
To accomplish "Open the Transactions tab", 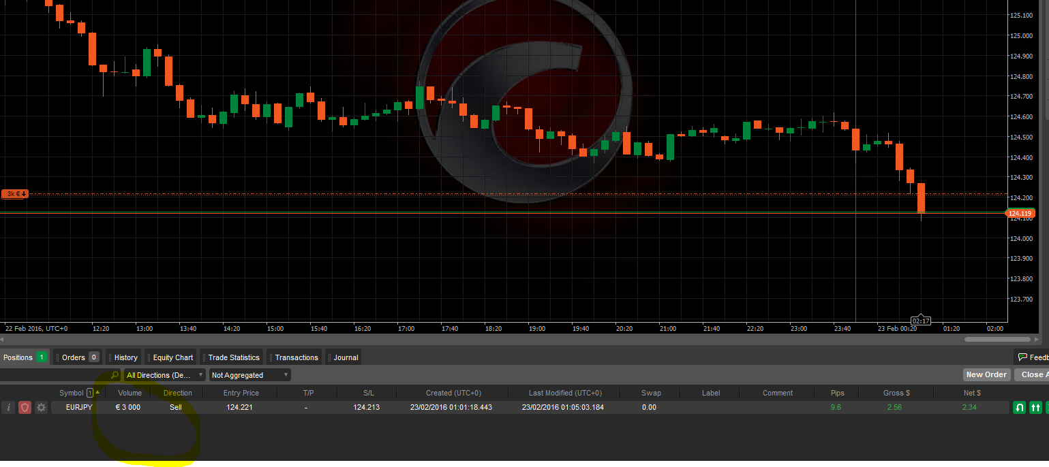I will coord(294,357).
